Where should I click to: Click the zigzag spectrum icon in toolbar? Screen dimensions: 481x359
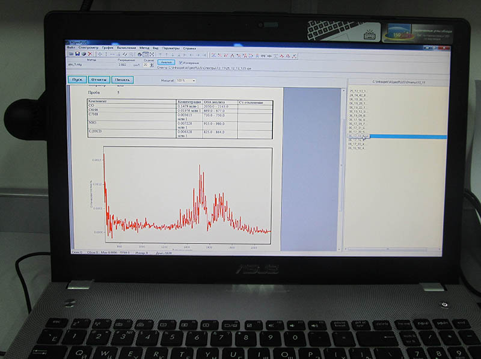click(125, 54)
